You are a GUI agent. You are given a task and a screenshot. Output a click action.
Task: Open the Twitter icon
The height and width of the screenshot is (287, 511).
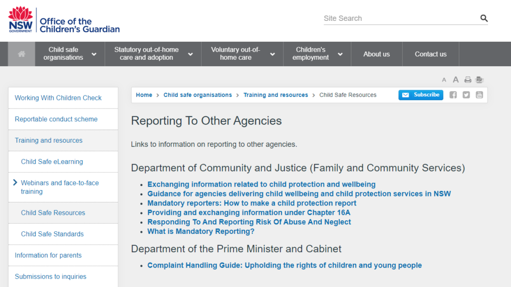click(x=466, y=95)
